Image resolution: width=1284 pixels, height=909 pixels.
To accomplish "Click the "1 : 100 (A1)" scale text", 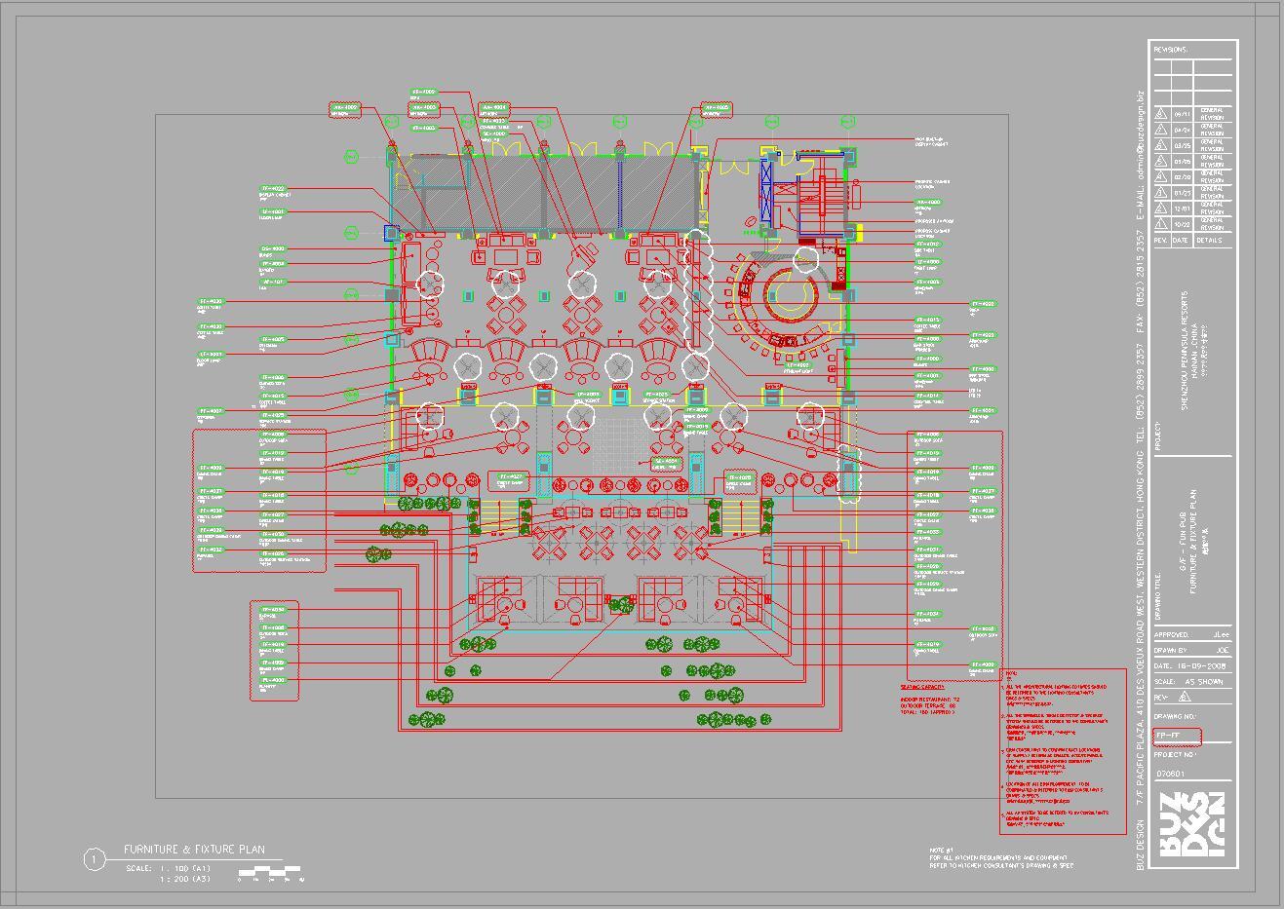I will tap(184, 868).
